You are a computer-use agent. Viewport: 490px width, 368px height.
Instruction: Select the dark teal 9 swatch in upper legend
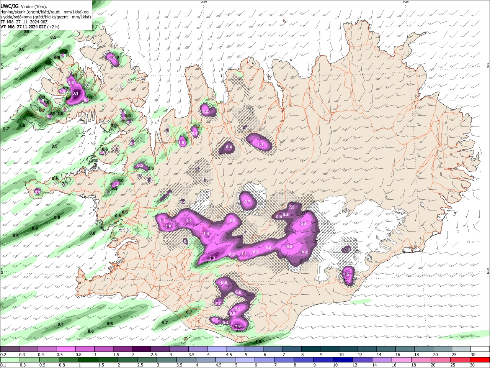330,349
